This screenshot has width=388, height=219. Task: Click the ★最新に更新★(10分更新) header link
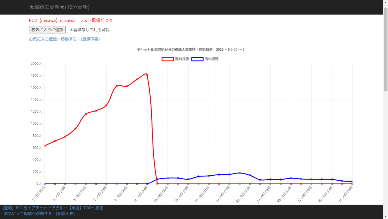[x=59, y=7]
